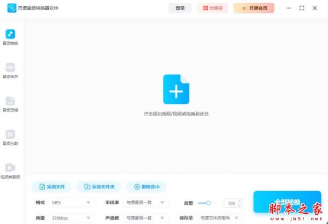Open the 采样率 sample rate dropdown

point(145,203)
